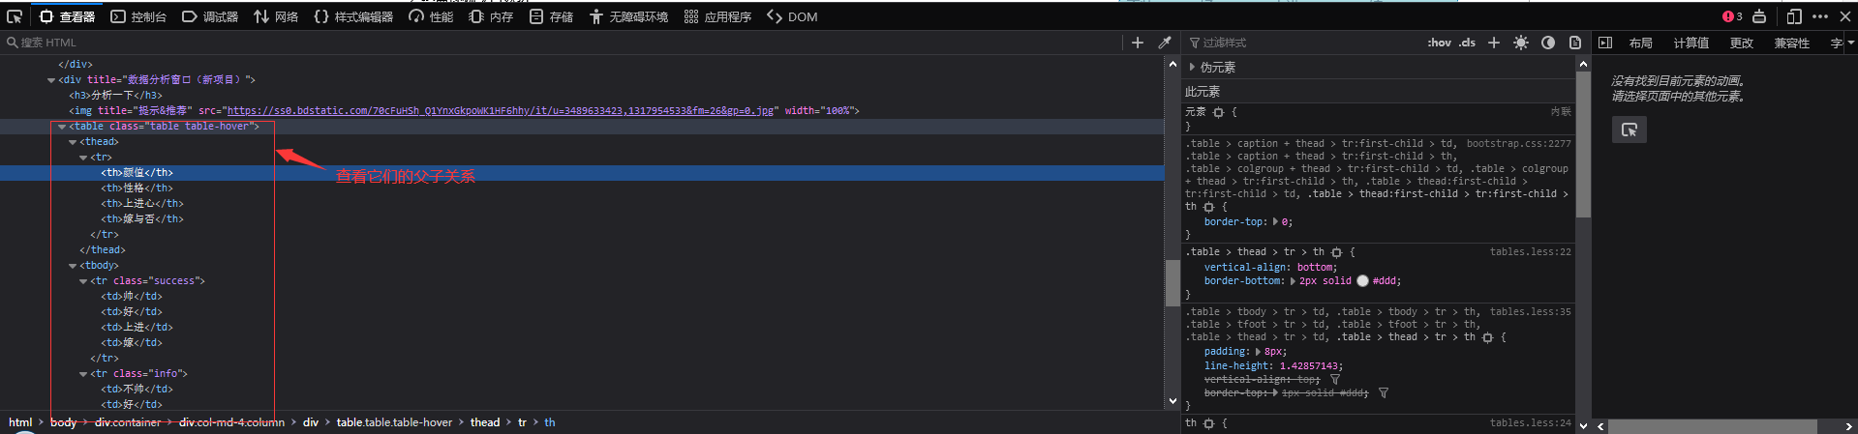The height and width of the screenshot is (434, 1858).
Task: Open the tables.less:22 source link
Action: pos(1530,252)
